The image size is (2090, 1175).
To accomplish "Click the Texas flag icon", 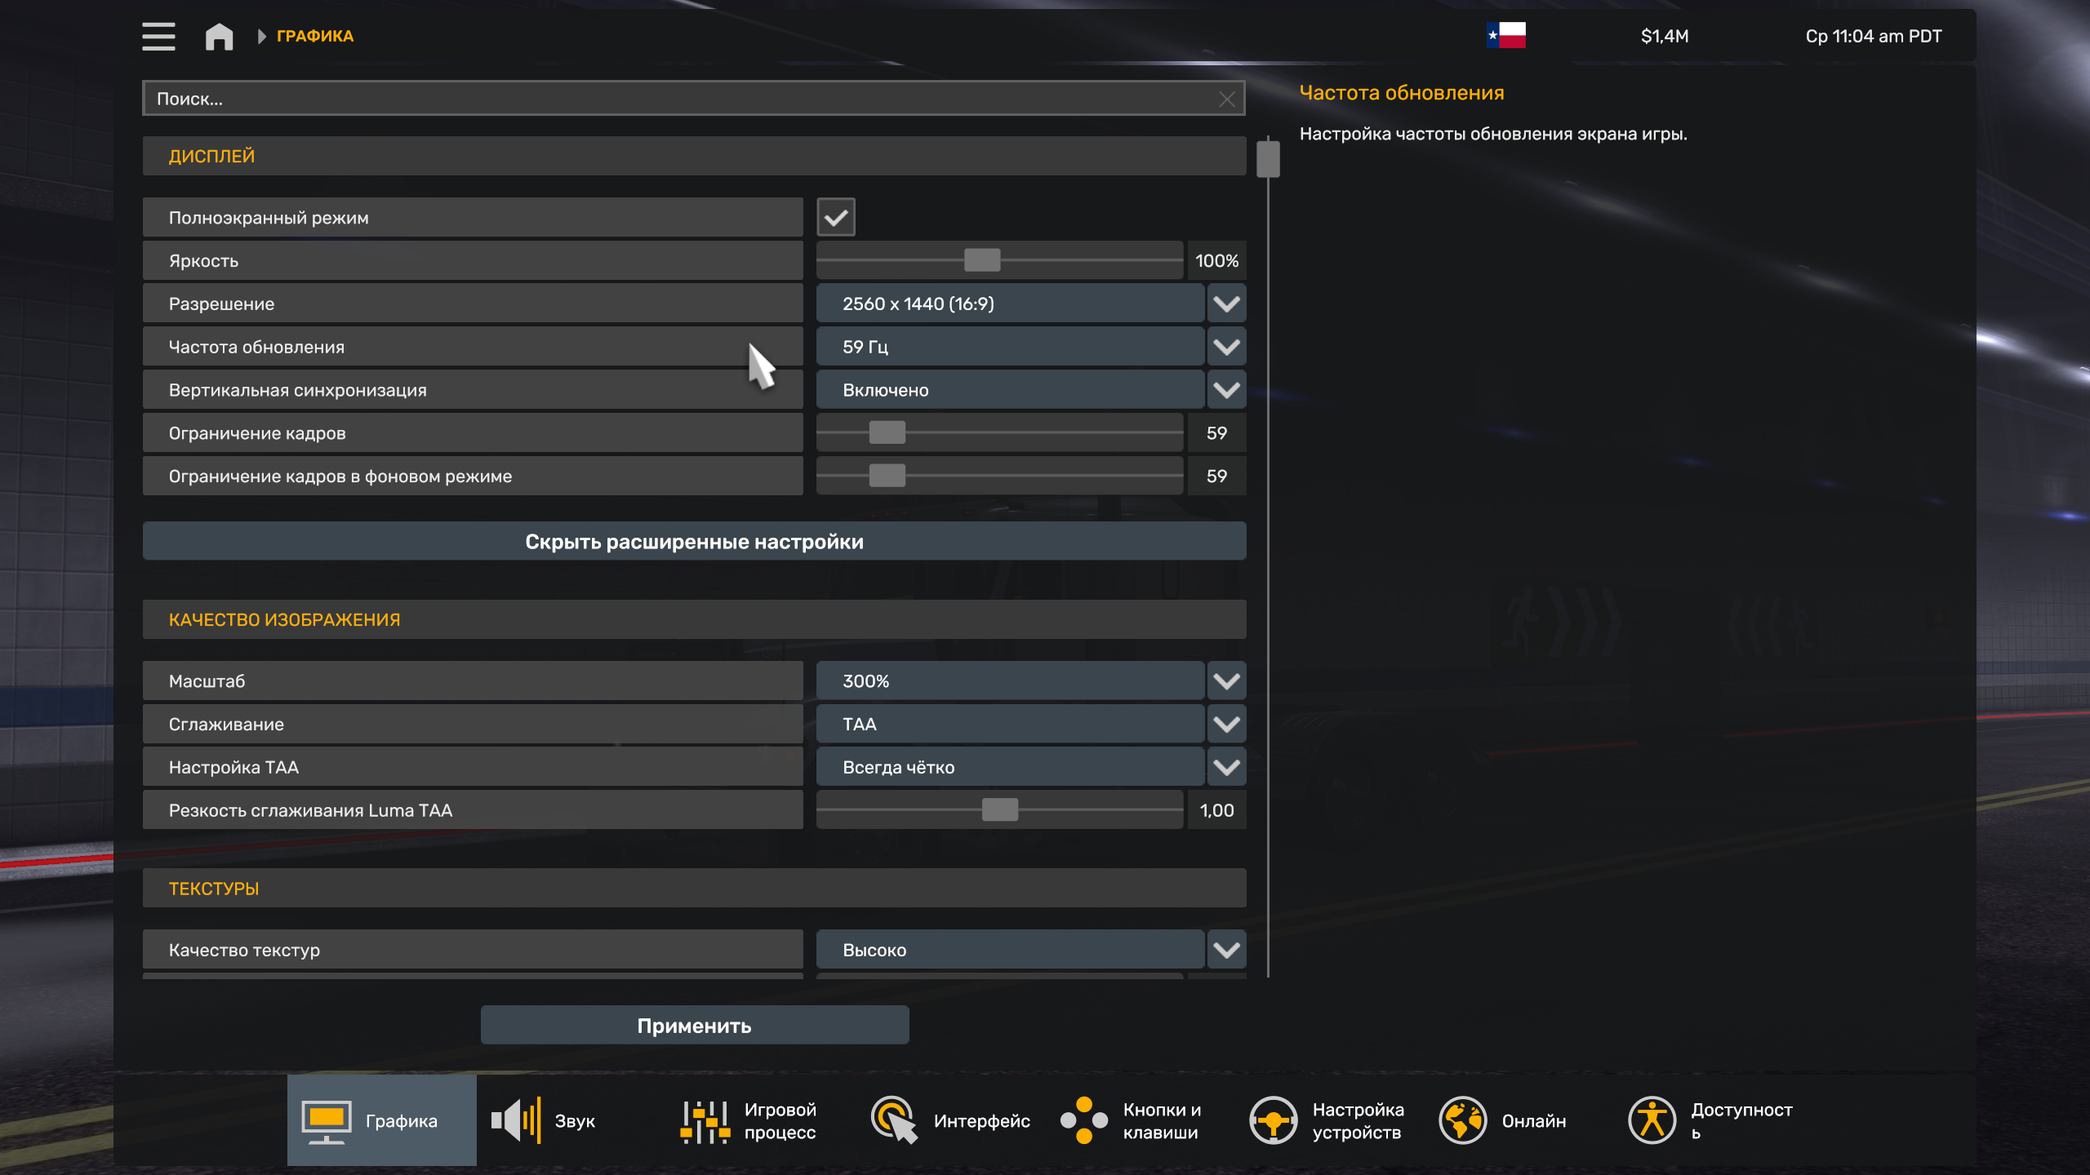I will click(x=1506, y=36).
